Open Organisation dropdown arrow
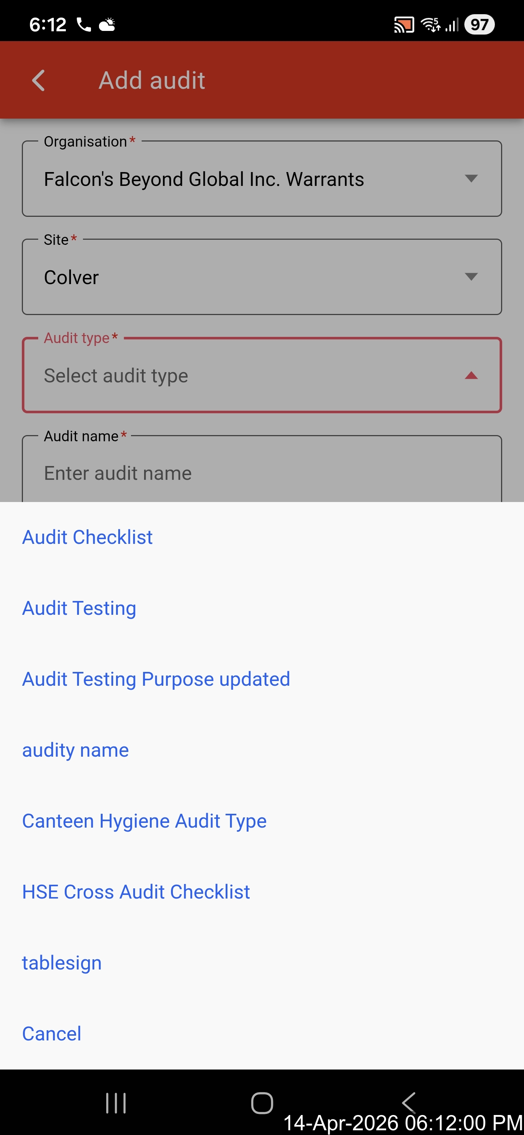524x1135 pixels. 471,179
